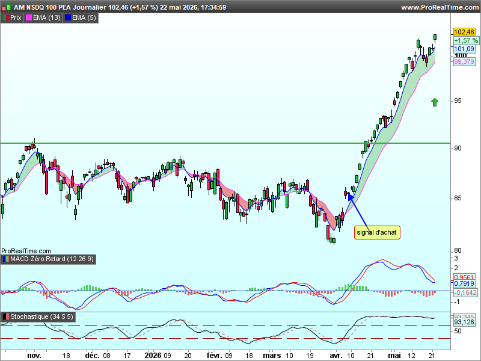Click the 'signal d'achat' annotation label

377,232
